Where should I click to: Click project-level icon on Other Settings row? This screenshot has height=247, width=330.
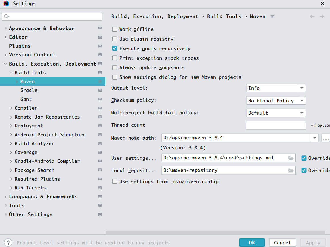[x=100, y=214]
